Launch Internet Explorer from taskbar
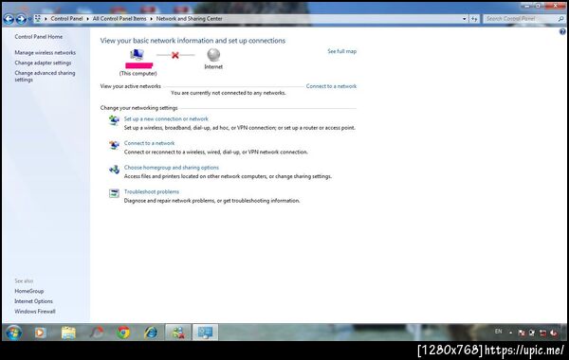This screenshot has height=360, width=569. click(151, 333)
